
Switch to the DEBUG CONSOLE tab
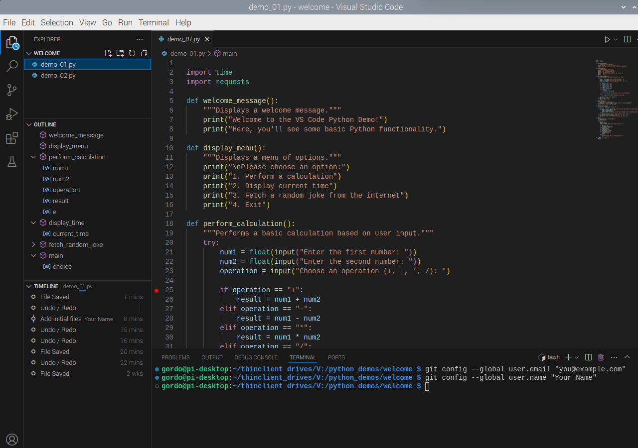(256, 357)
